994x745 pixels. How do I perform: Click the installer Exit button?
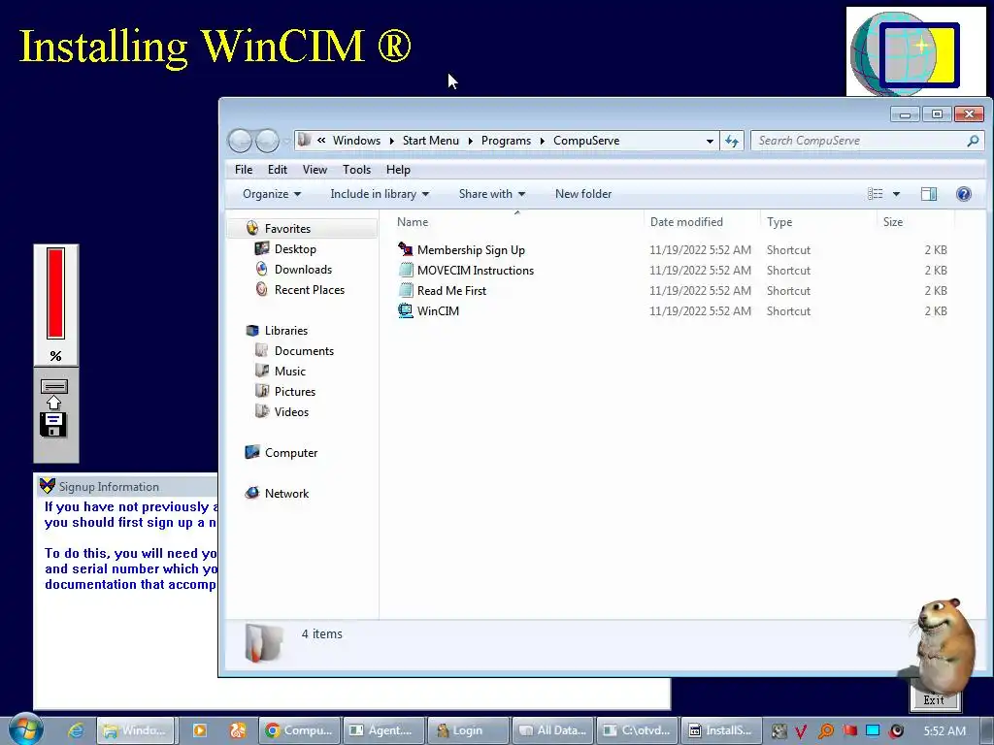tap(934, 700)
